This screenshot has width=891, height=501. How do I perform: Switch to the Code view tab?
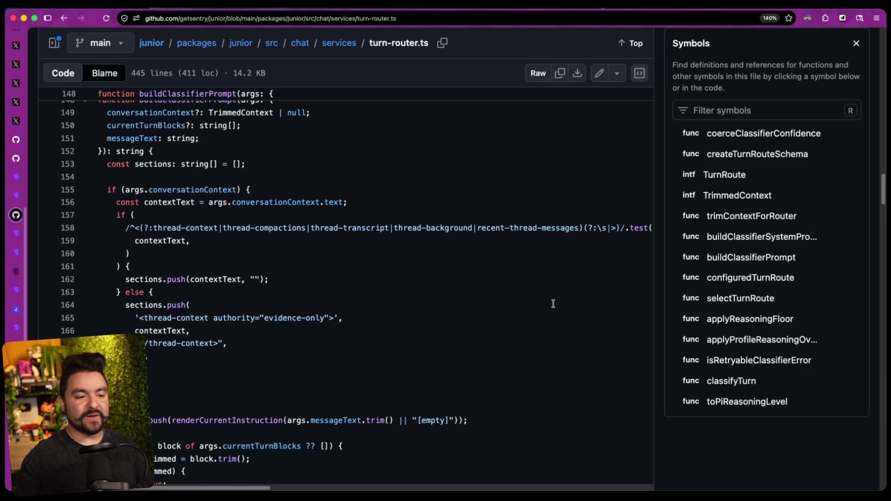coord(63,73)
